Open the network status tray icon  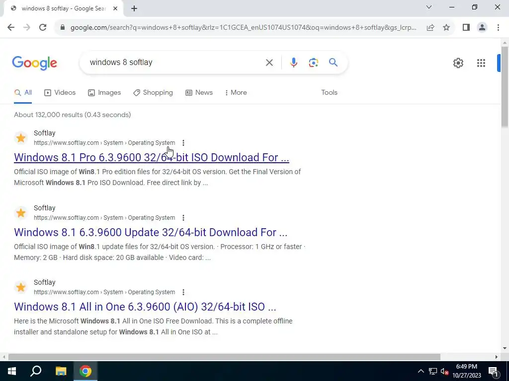(x=433, y=371)
